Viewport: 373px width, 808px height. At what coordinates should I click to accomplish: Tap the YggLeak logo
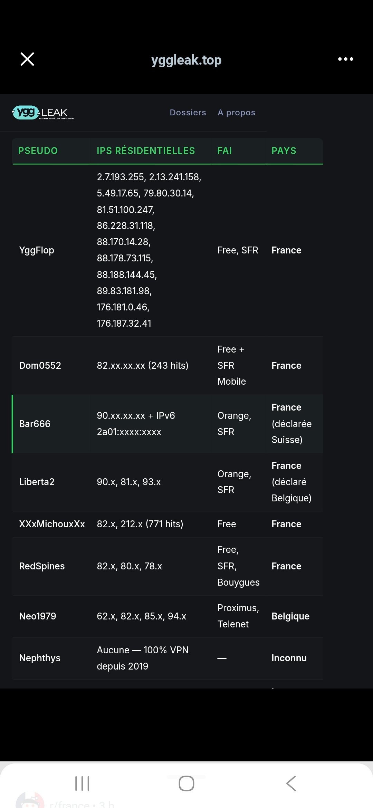43,113
